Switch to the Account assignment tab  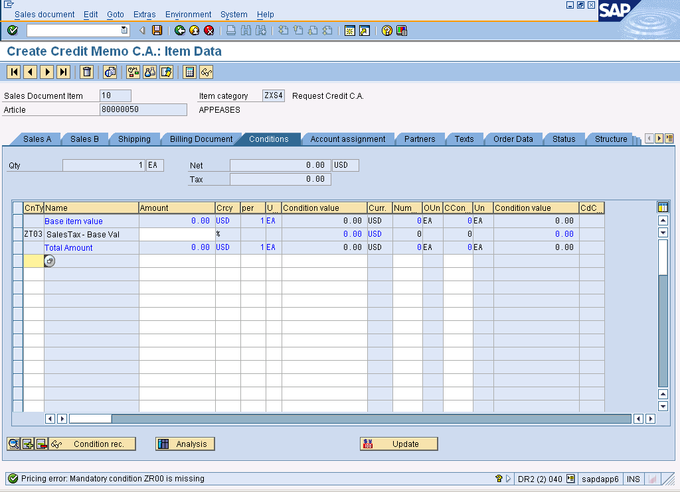click(348, 139)
